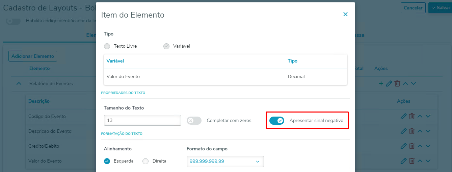Viewport: 452px width, 172px height.
Task: Disable Apresentar sinal negativo switch
Action: [277, 121]
